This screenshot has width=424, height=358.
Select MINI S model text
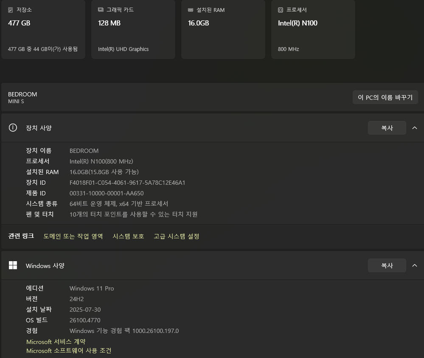pos(16,101)
